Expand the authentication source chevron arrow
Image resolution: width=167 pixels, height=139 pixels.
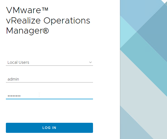90,62
